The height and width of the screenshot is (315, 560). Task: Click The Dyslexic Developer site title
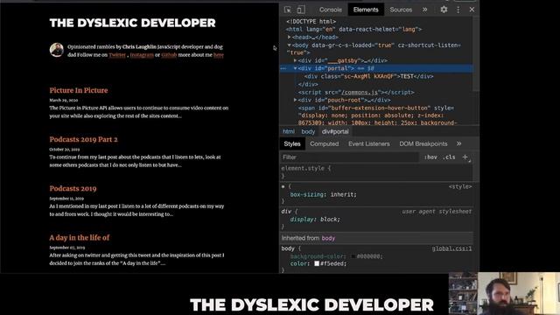coord(132,23)
